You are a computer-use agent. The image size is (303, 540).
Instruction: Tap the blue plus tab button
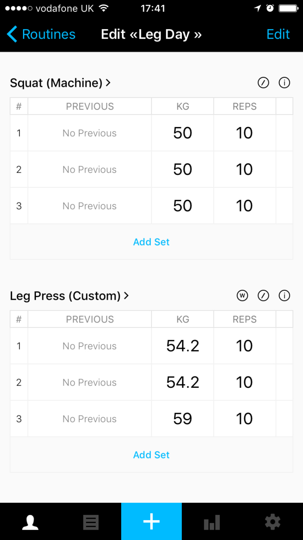click(x=151, y=522)
